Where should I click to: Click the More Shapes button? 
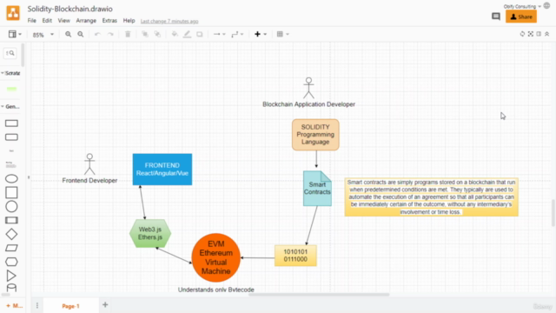[x=14, y=305]
